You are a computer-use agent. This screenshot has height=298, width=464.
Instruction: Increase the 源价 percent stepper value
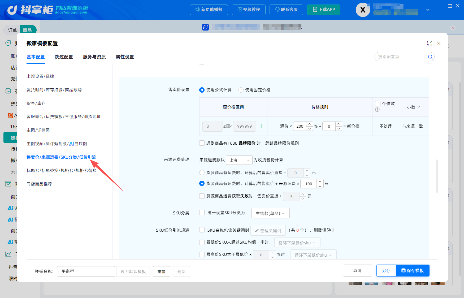tap(310, 124)
